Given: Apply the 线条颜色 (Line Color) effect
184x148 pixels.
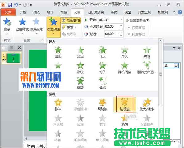Looking at the screenshot, I should [80, 136].
